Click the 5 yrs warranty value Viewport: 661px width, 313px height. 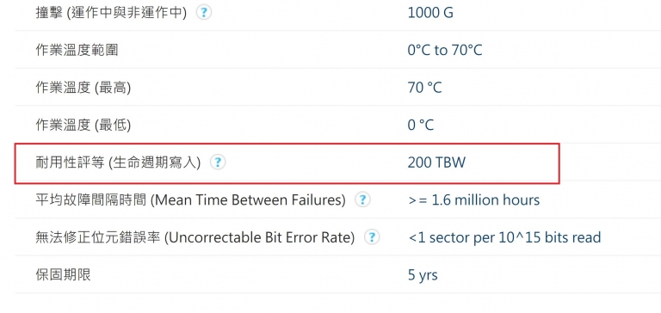pos(423,275)
